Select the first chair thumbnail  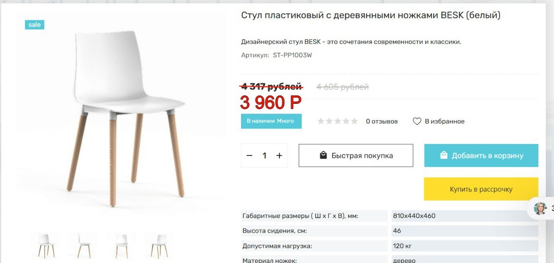click(x=46, y=246)
